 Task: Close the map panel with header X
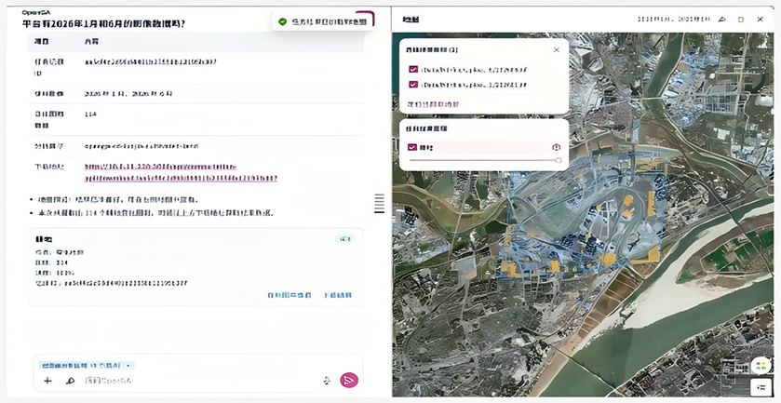coord(761,20)
